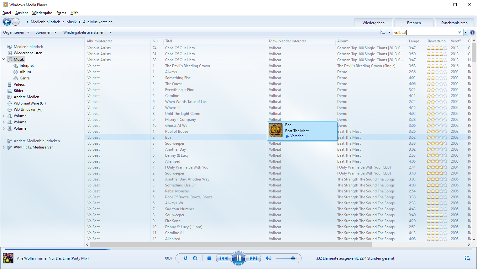
Task: Open the Organisieren dropdown
Action: point(16,32)
